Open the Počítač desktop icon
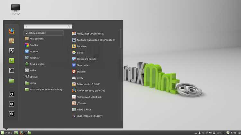The image size is (241, 135). 15,10
